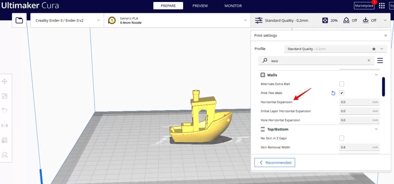Click the support Off icon

(346, 20)
